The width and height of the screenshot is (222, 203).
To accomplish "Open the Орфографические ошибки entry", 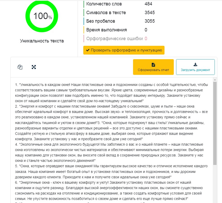I will [114, 39].
